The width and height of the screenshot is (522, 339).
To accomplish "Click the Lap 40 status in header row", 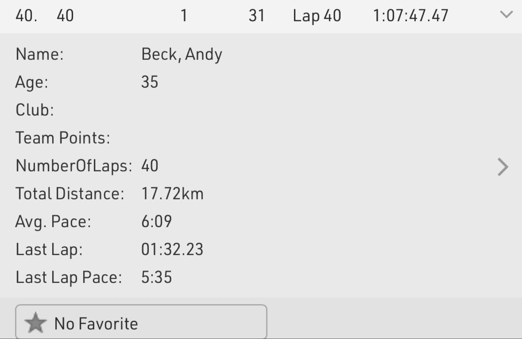I will pos(317,16).
